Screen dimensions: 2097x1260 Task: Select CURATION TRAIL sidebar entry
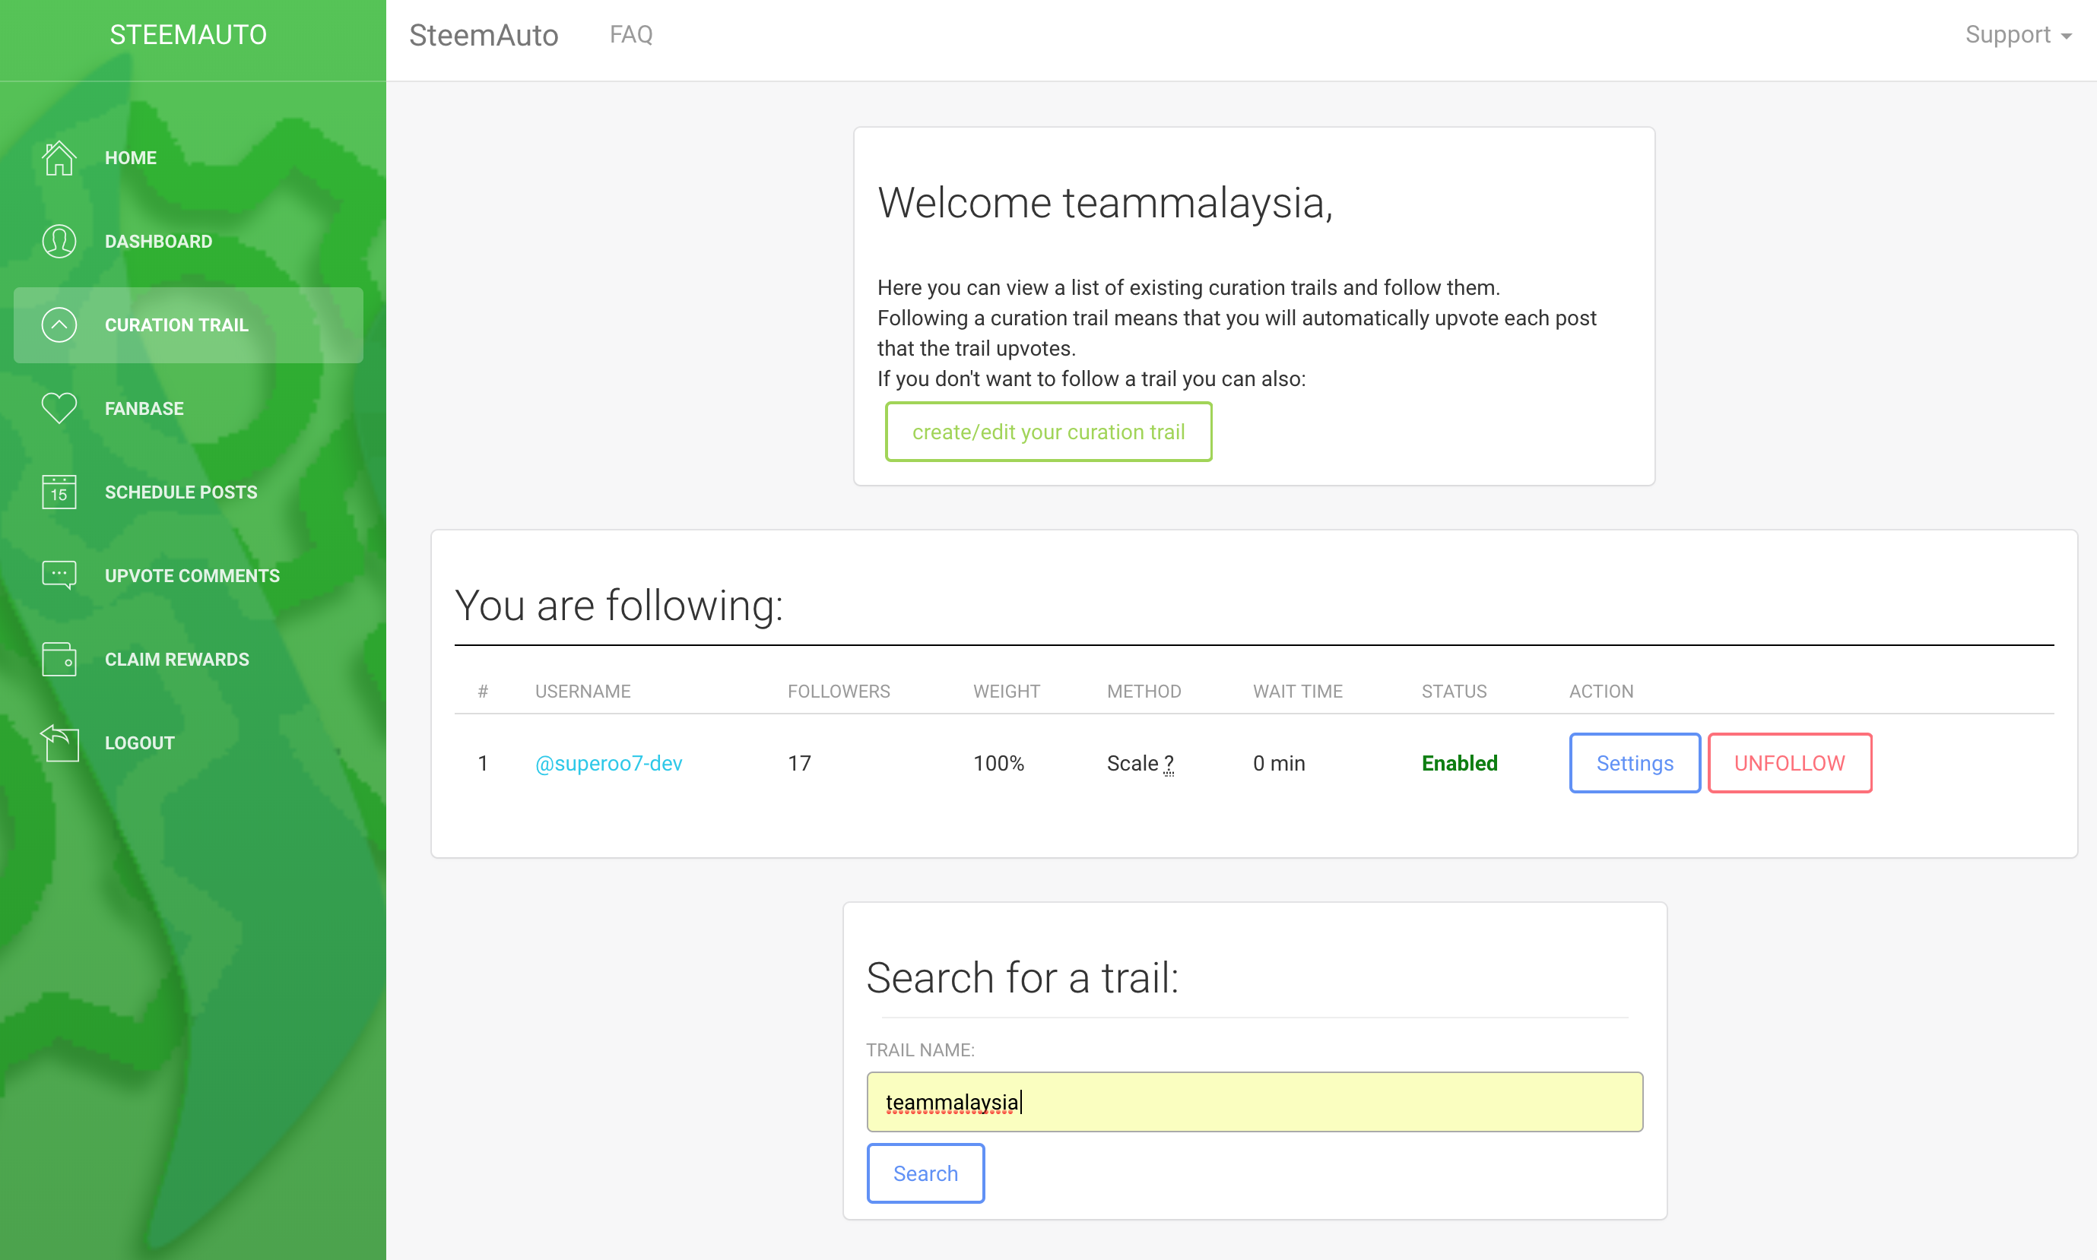pos(189,325)
